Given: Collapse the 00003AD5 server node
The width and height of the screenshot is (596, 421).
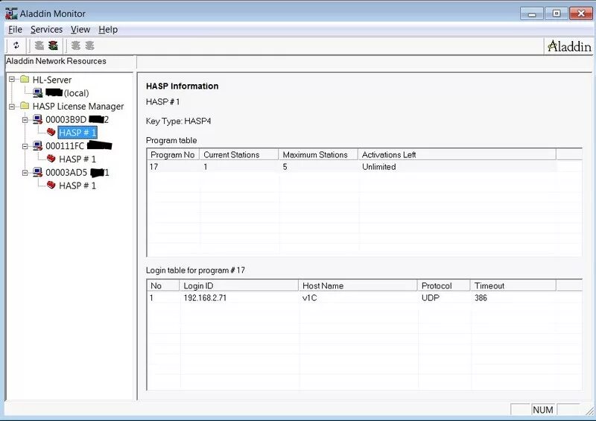Looking at the screenshot, I should [x=25, y=173].
